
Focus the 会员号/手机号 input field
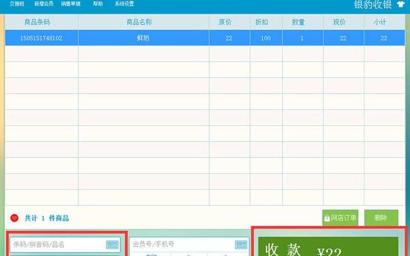tap(189, 245)
